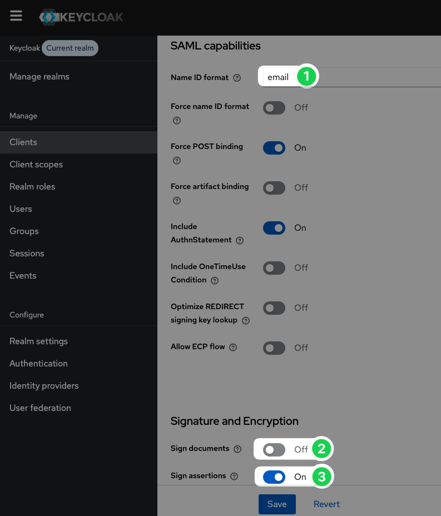
Task: Show help for Force POST binding
Action: click(x=177, y=161)
